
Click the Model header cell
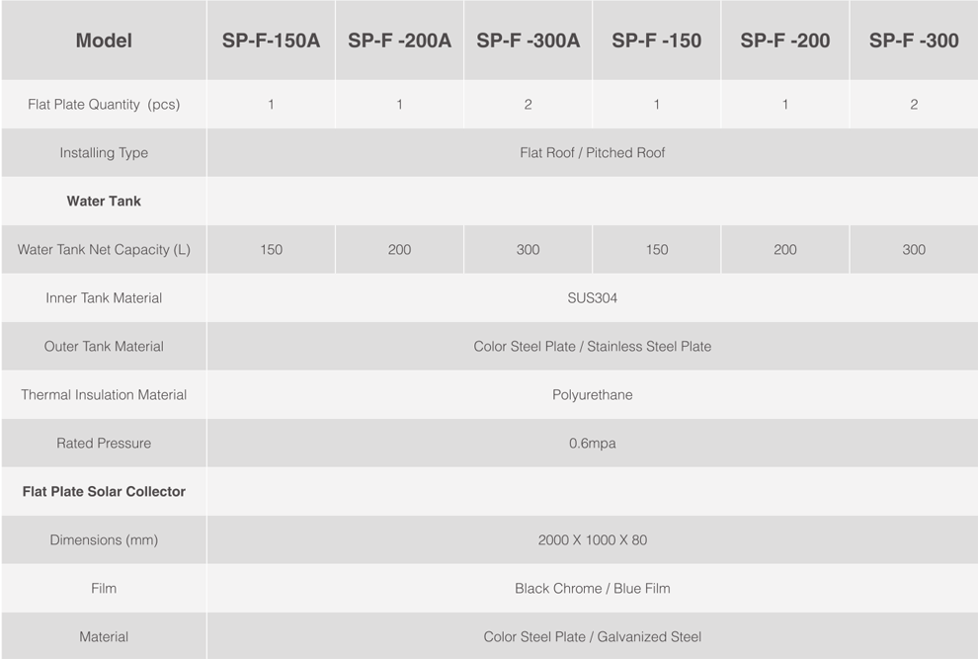coord(104,41)
